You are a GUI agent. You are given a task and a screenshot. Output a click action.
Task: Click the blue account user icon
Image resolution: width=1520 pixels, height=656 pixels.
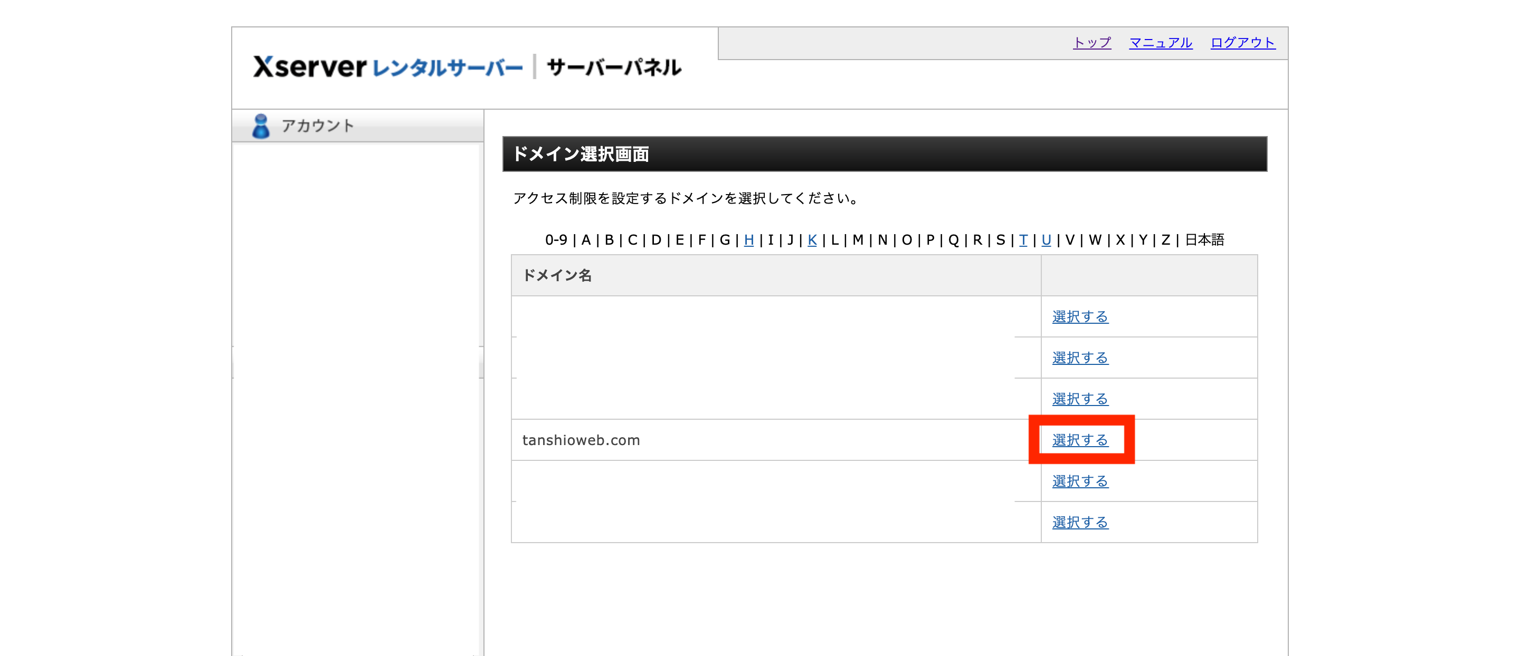(260, 126)
